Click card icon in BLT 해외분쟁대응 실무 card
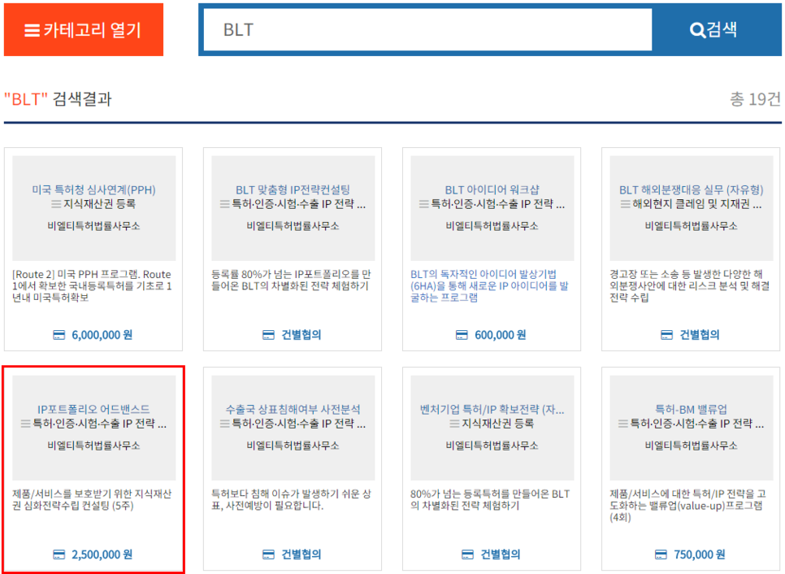This screenshot has width=785, height=574. click(667, 335)
